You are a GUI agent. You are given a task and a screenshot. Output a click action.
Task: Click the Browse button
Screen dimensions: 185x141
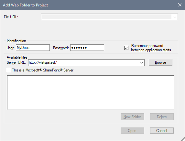(160, 62)
